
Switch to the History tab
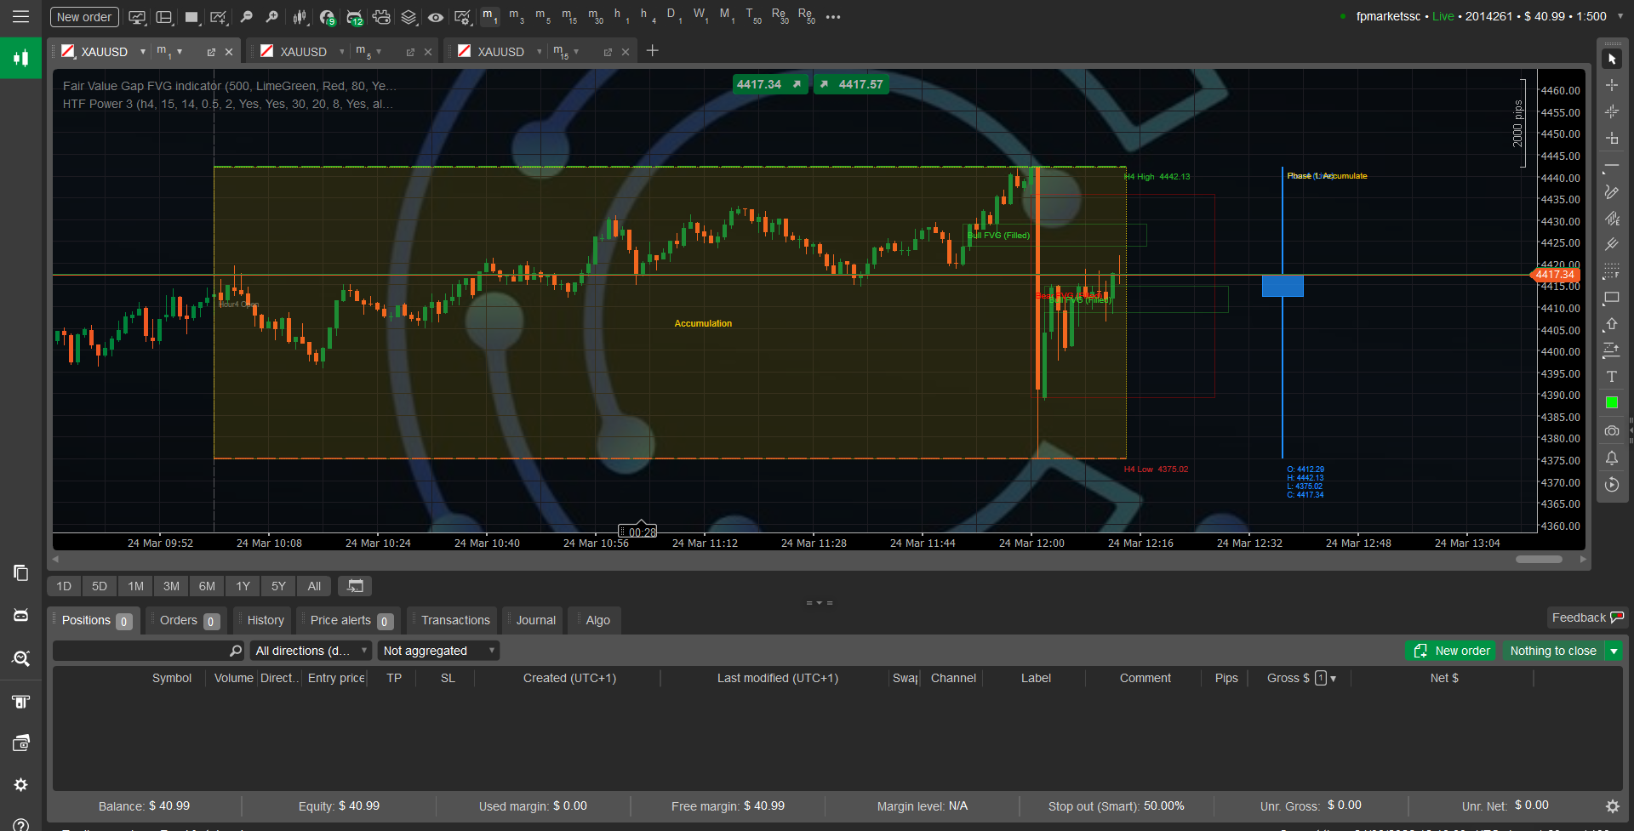pyautogui.click(x=266, y=620)
